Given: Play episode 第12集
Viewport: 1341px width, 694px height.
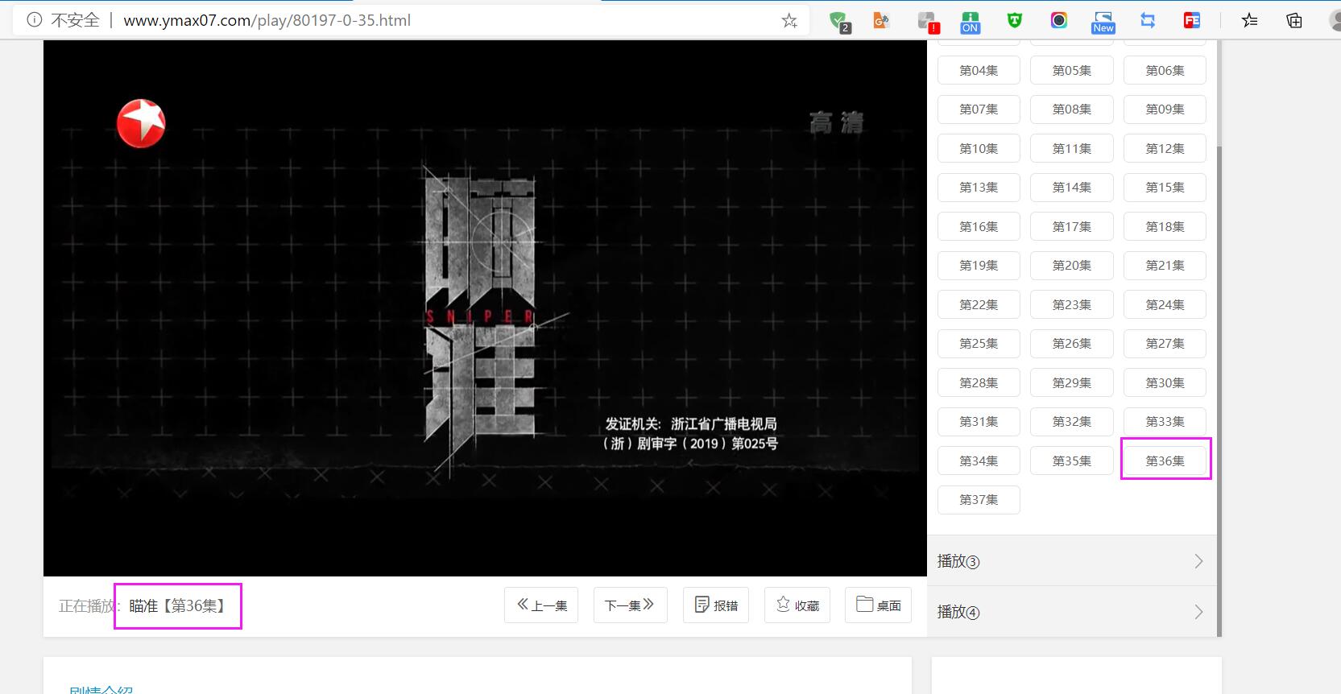Looking at the screenshot, I should [1165, 148].
